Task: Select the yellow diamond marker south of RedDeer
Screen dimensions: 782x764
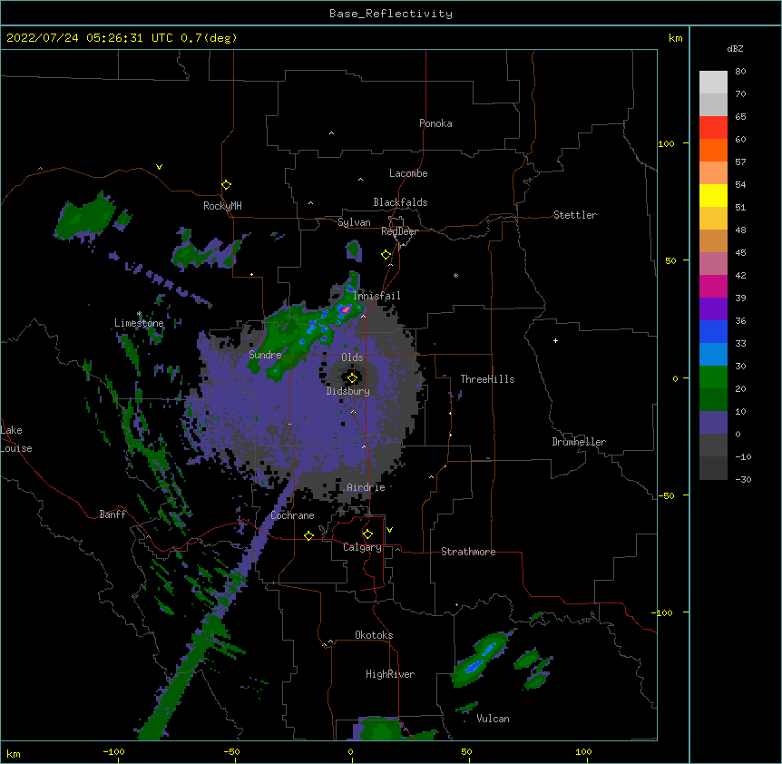Action: [x=386, y=255]
